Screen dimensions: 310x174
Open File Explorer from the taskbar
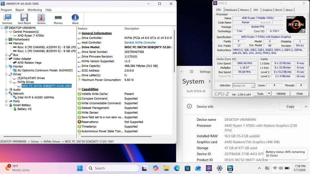click(x=166, y=168)
